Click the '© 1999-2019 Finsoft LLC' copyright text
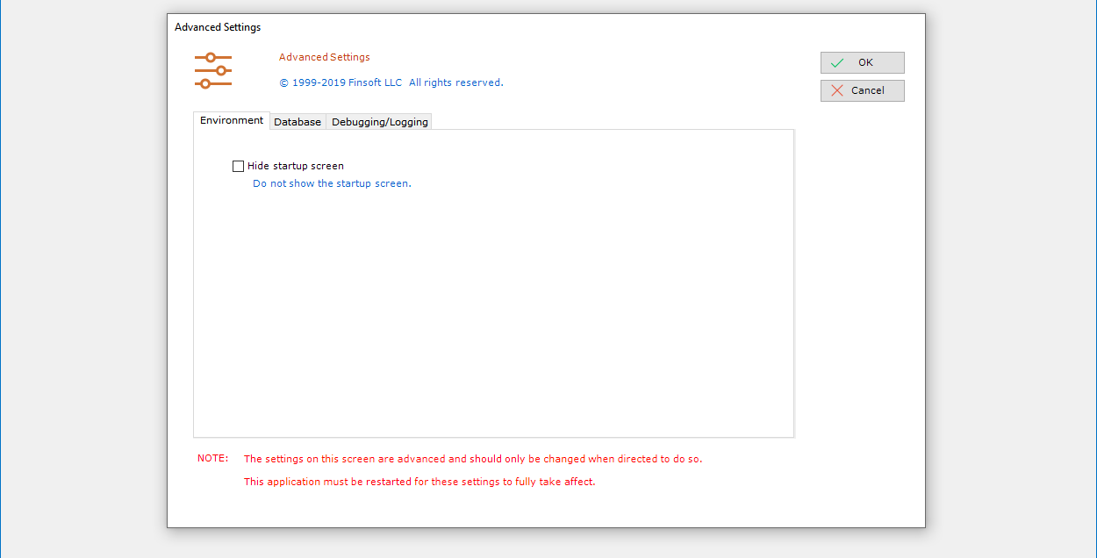Viewport: 1097px width, 558px height. coord(341,82)
